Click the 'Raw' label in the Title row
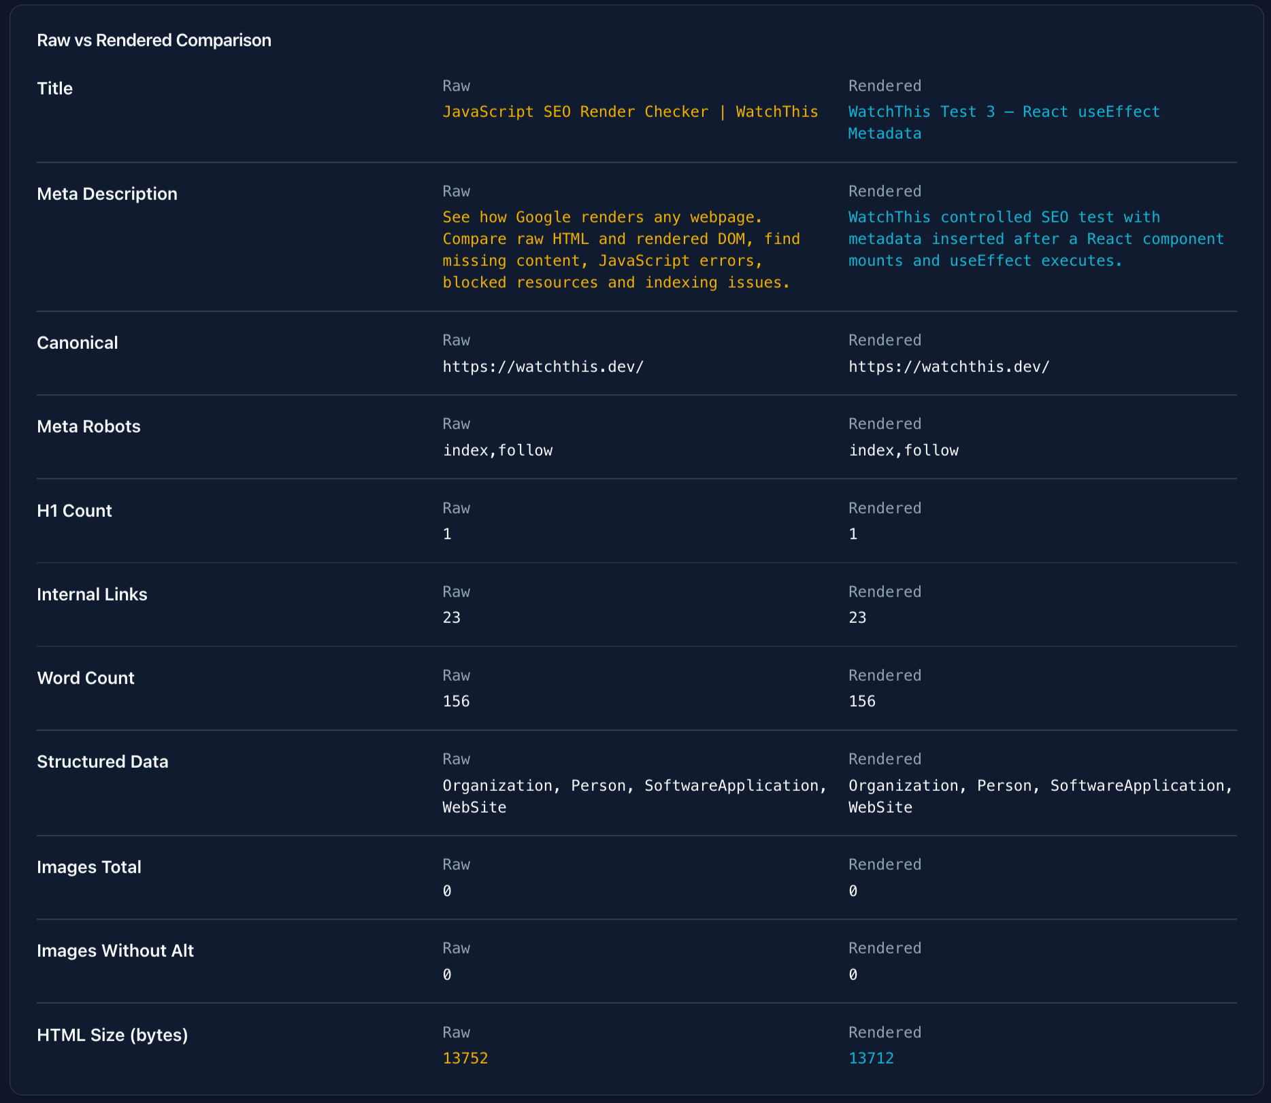 pos(456,86)
